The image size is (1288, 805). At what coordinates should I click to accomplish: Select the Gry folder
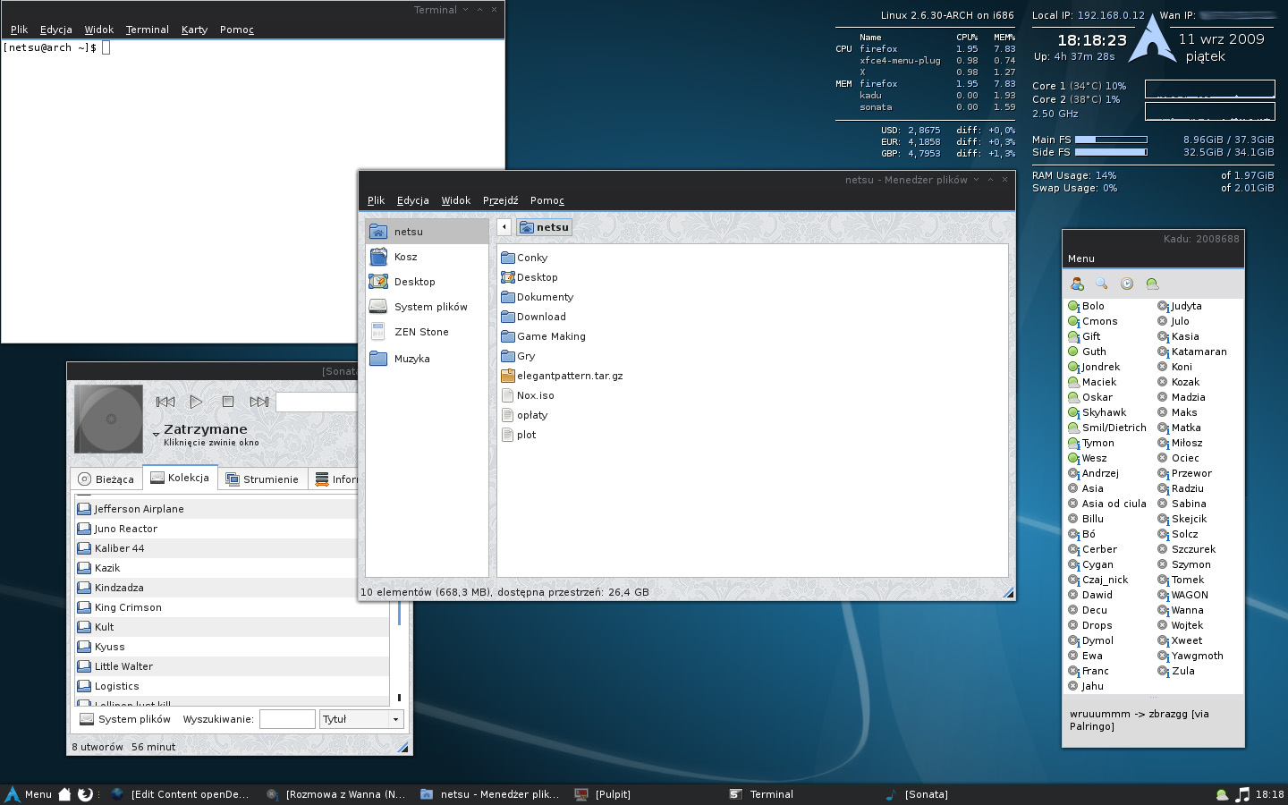click(x=518, y=356)
